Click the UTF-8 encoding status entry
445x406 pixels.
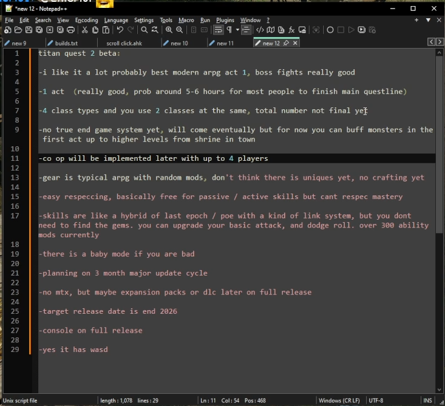click(376, 401)
